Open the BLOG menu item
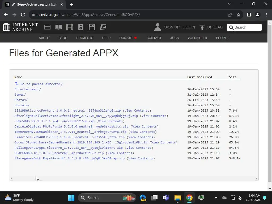Viewport: 272px width, 204px height. point(63,38)
